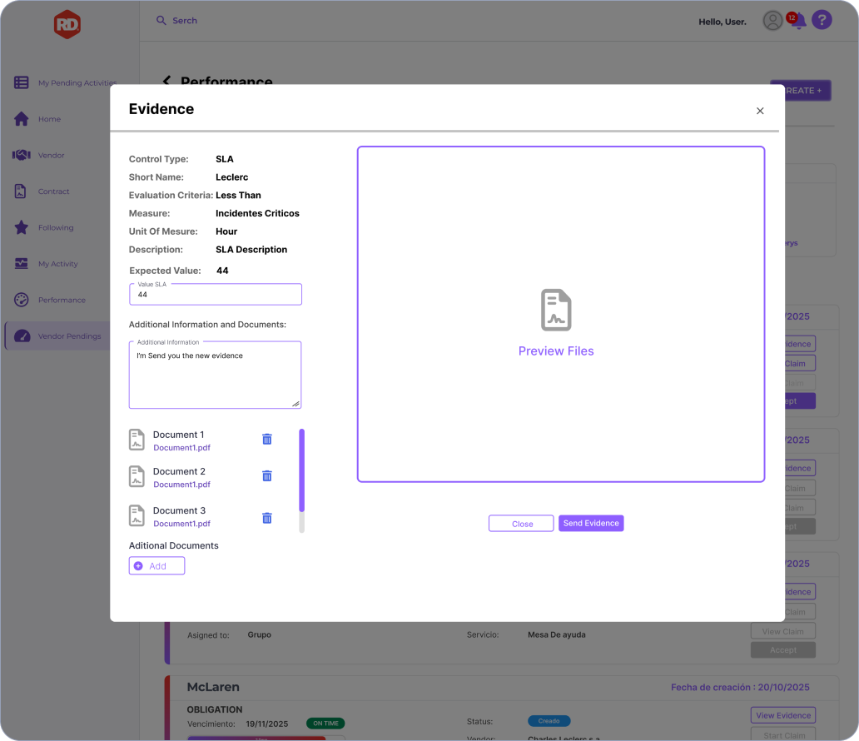859x741 pixels.
Task: Click the Document 1 title
Action: (x=179, y=435)
